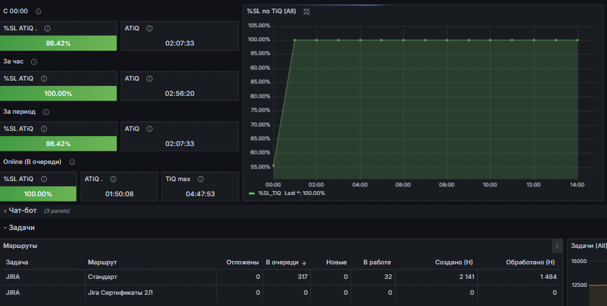Open the %SL по TiQ (All) panel title
The width and height of the screenshot is (607, 306).
(272, 11)
